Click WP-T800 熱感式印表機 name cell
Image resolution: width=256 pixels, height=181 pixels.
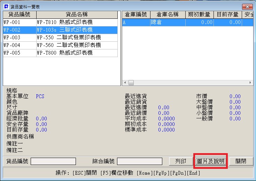77,53
